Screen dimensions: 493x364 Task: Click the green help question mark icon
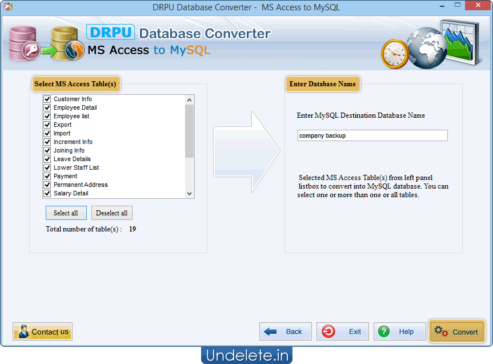(384, 331)
